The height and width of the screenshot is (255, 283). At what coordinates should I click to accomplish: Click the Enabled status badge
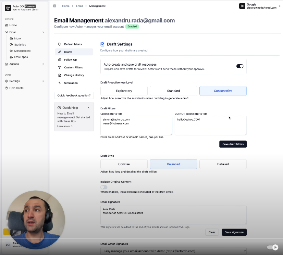coord(132,26)
